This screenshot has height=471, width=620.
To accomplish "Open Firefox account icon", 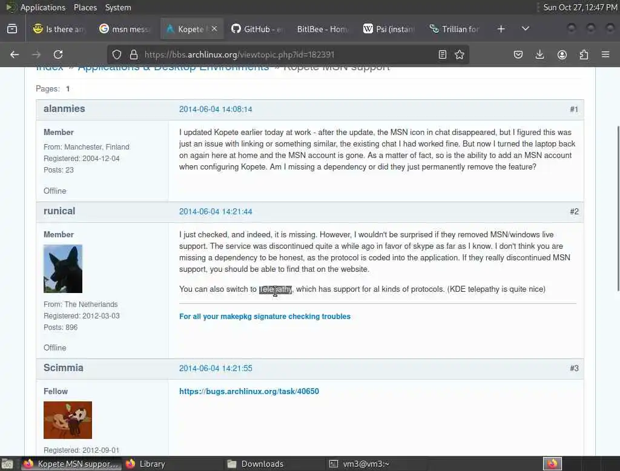I will [x=562, y=54].
